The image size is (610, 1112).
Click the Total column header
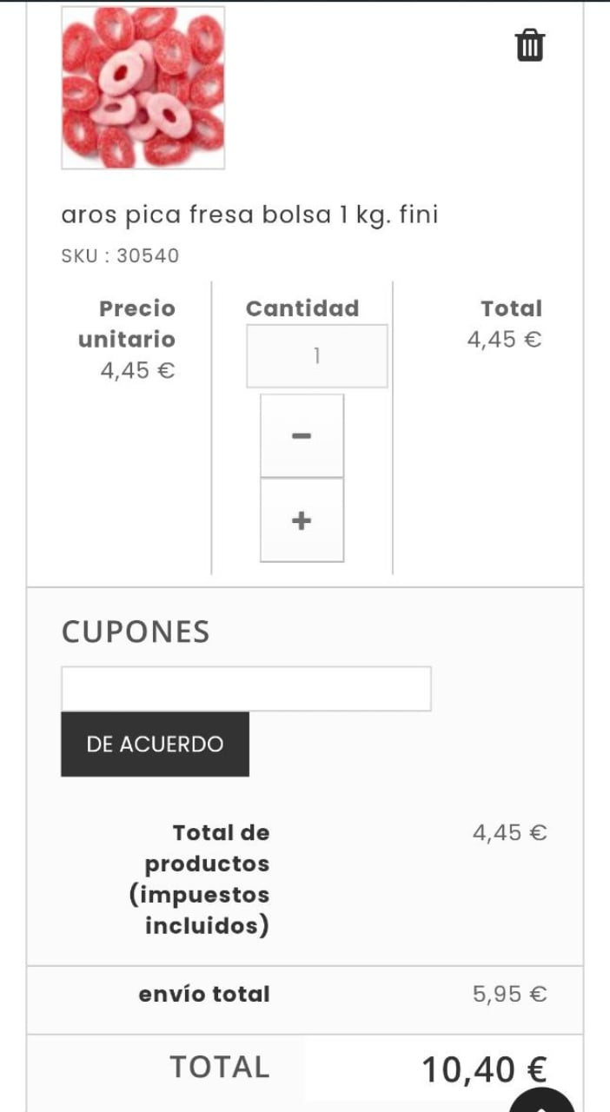tap(513, 308)
